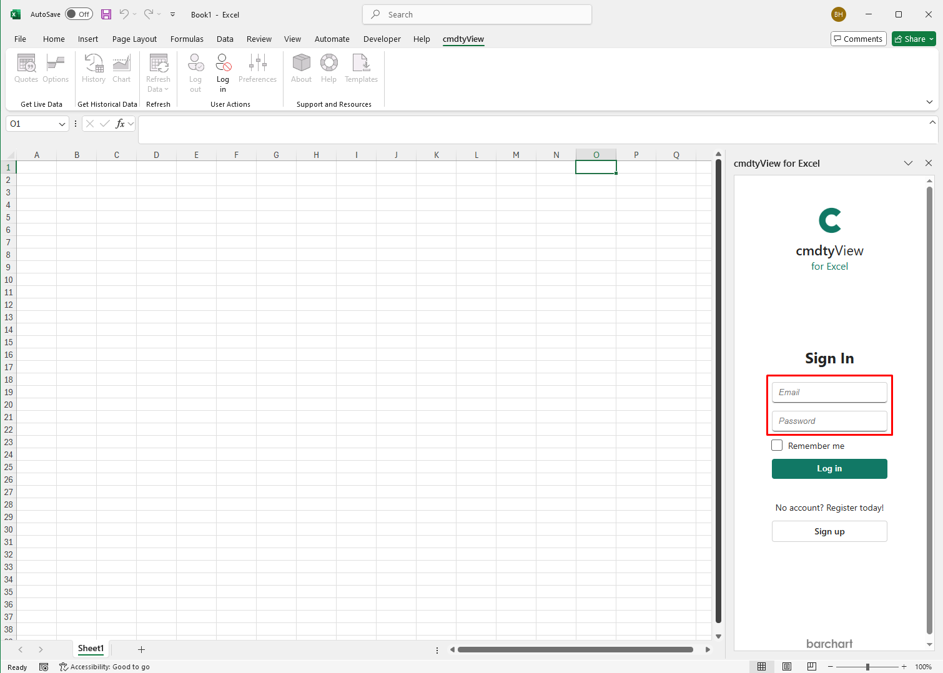Click the horizontal scrollbar thumb

pyautogui.click(x=575, y=649)
